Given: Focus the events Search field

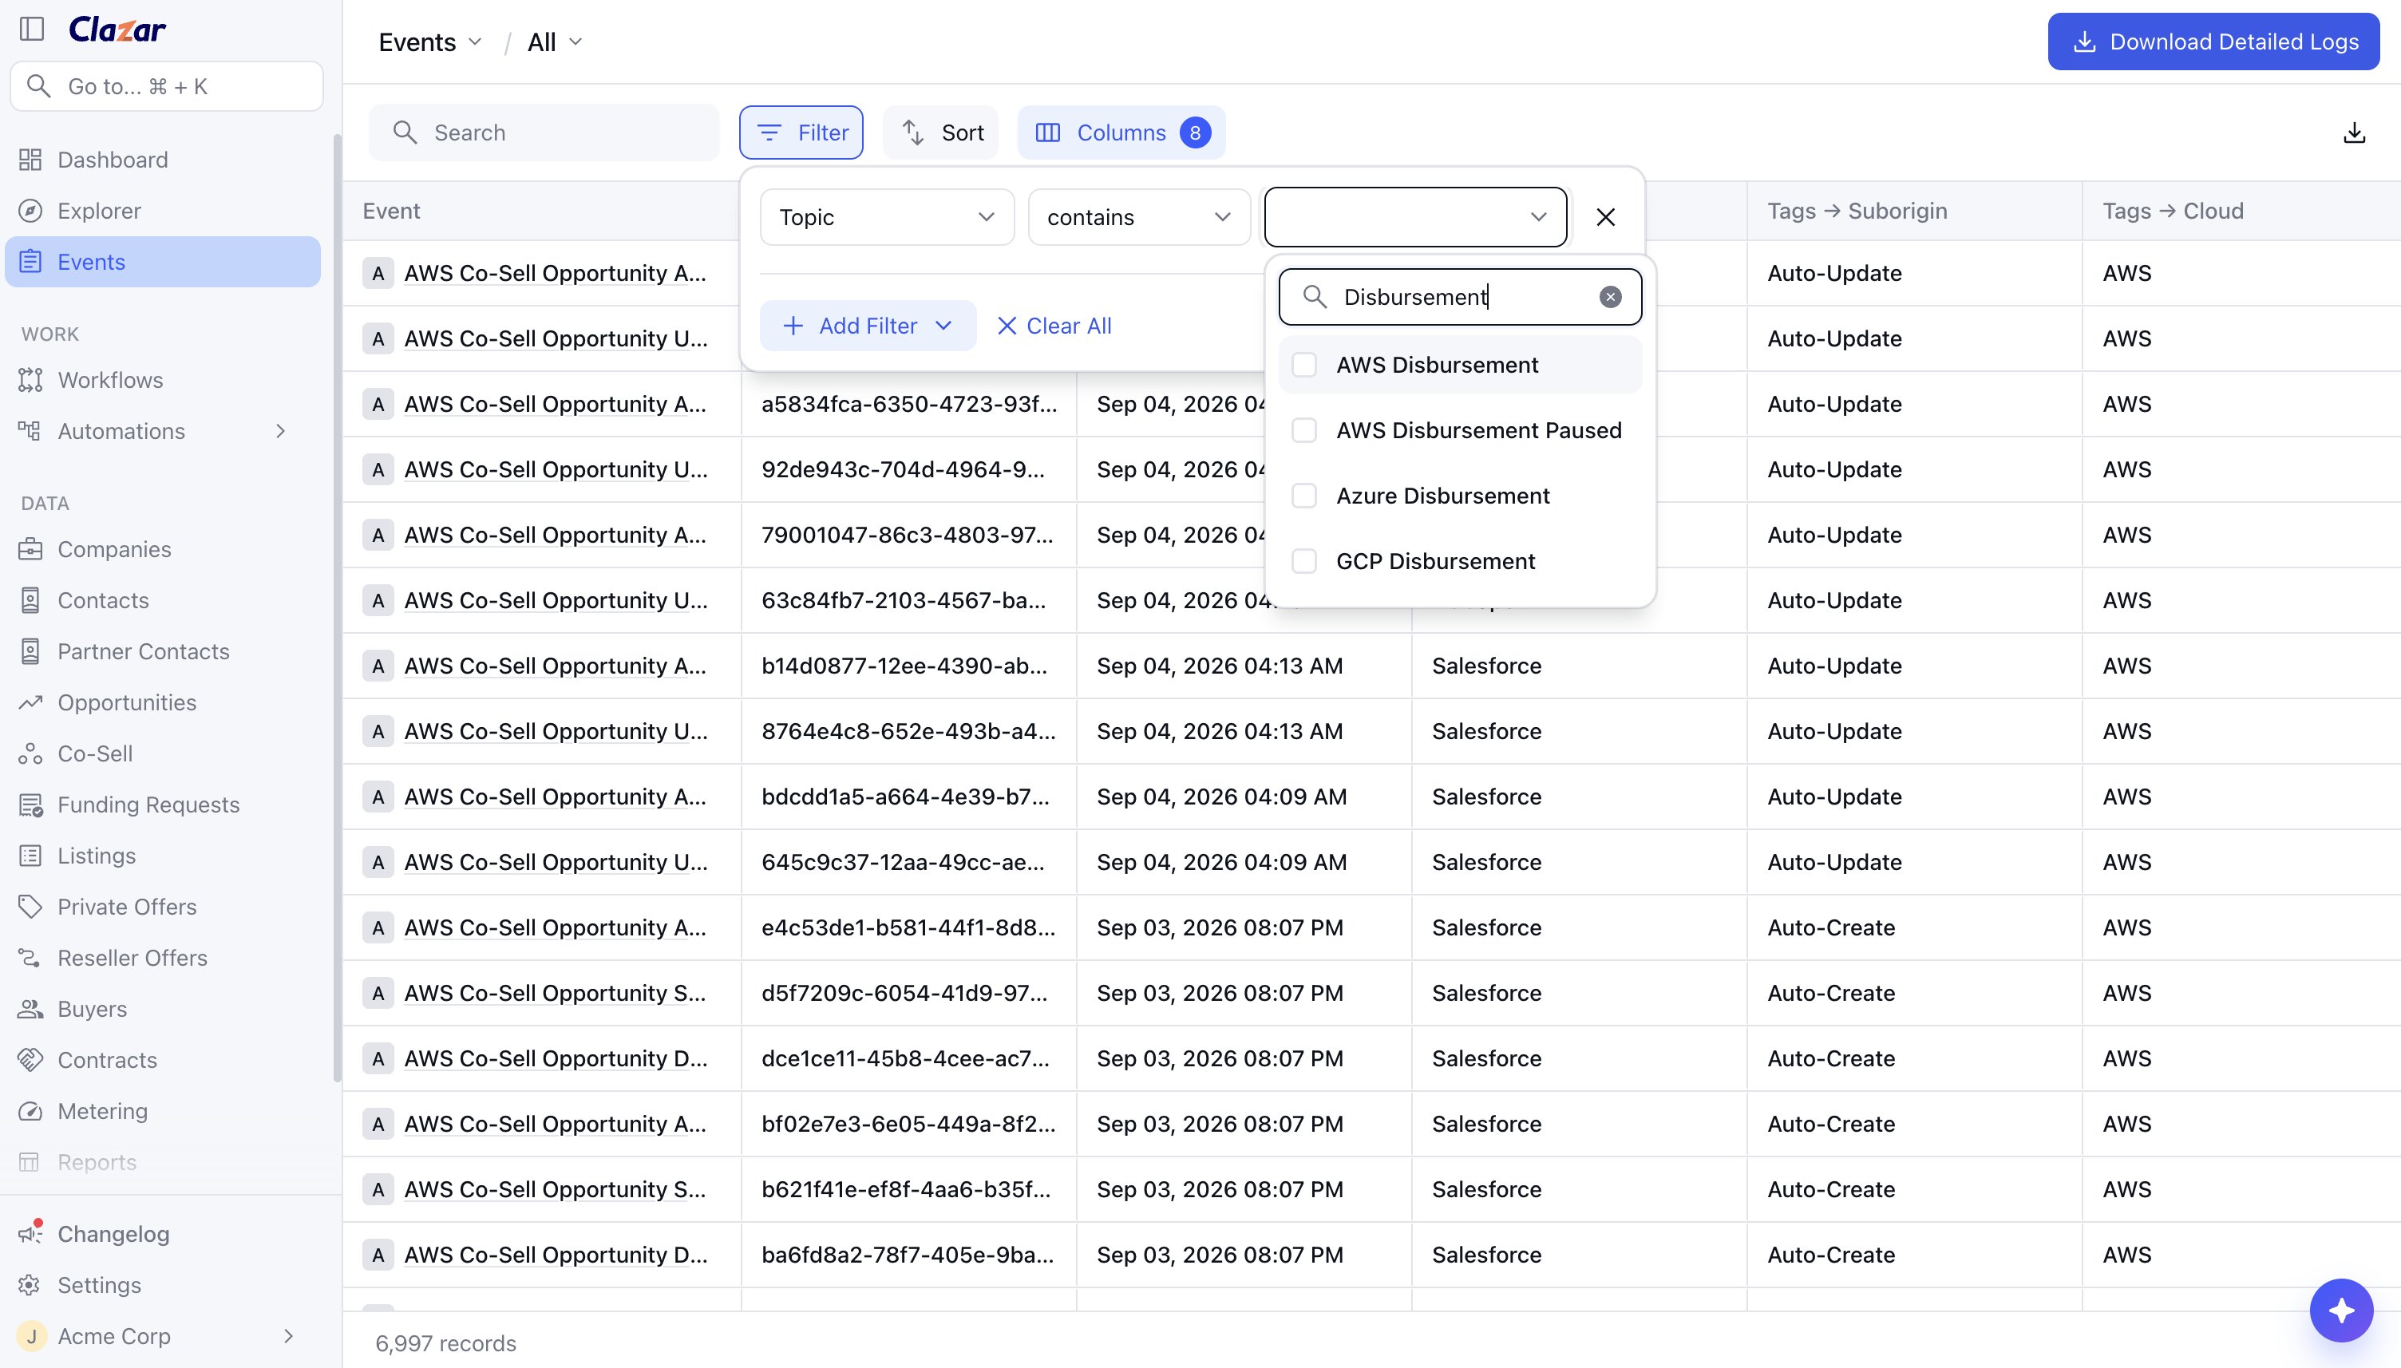Looking at the screenshot, I should pos(544,132).
